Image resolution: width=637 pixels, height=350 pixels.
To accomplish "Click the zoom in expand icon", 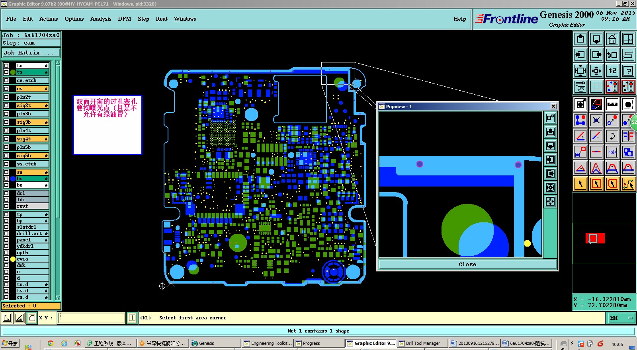I will coord(580,71).
